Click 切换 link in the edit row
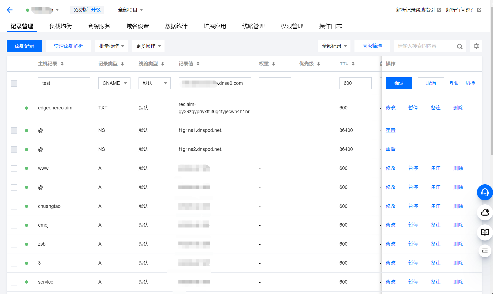This screenshot has height=294, width=493. (470, 83)
